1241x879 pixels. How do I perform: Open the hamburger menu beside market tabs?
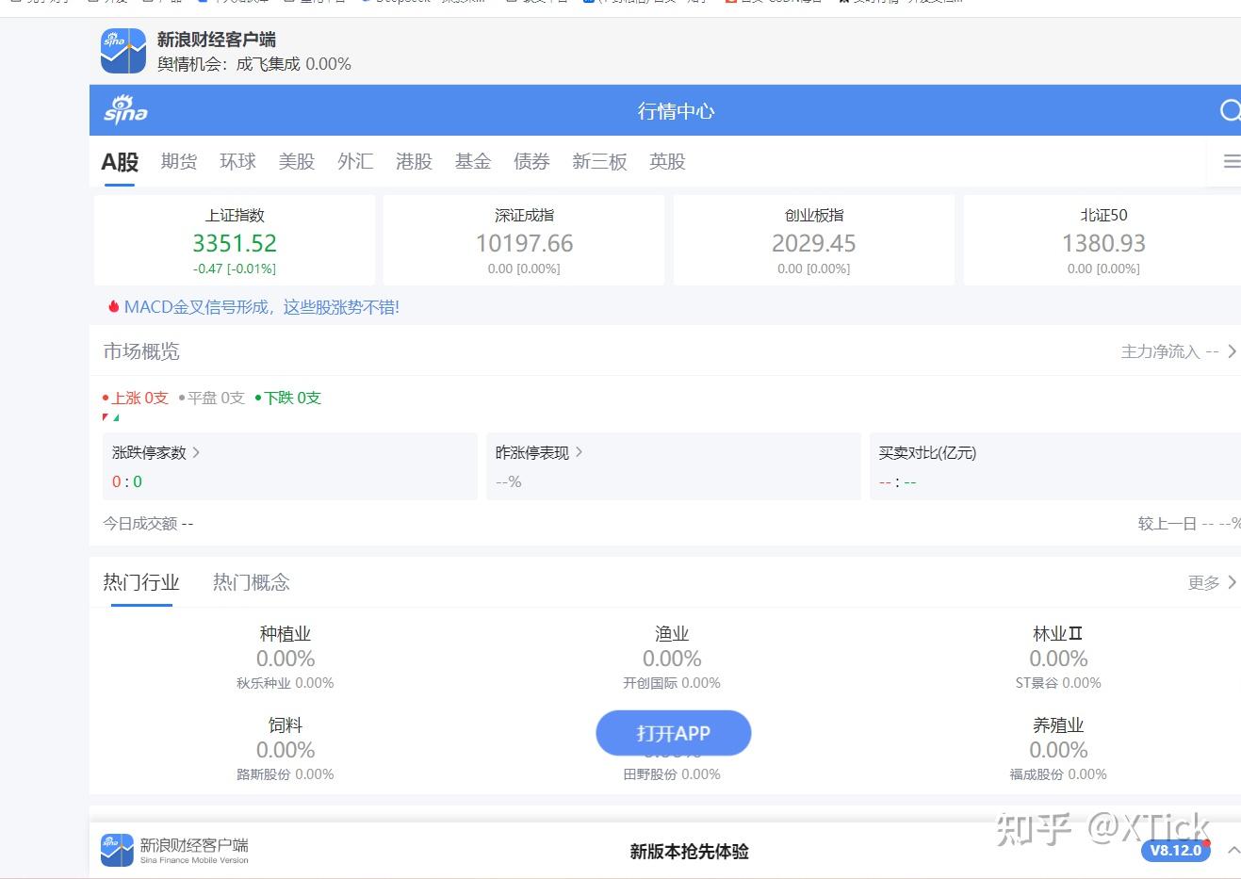[1231, 162]
